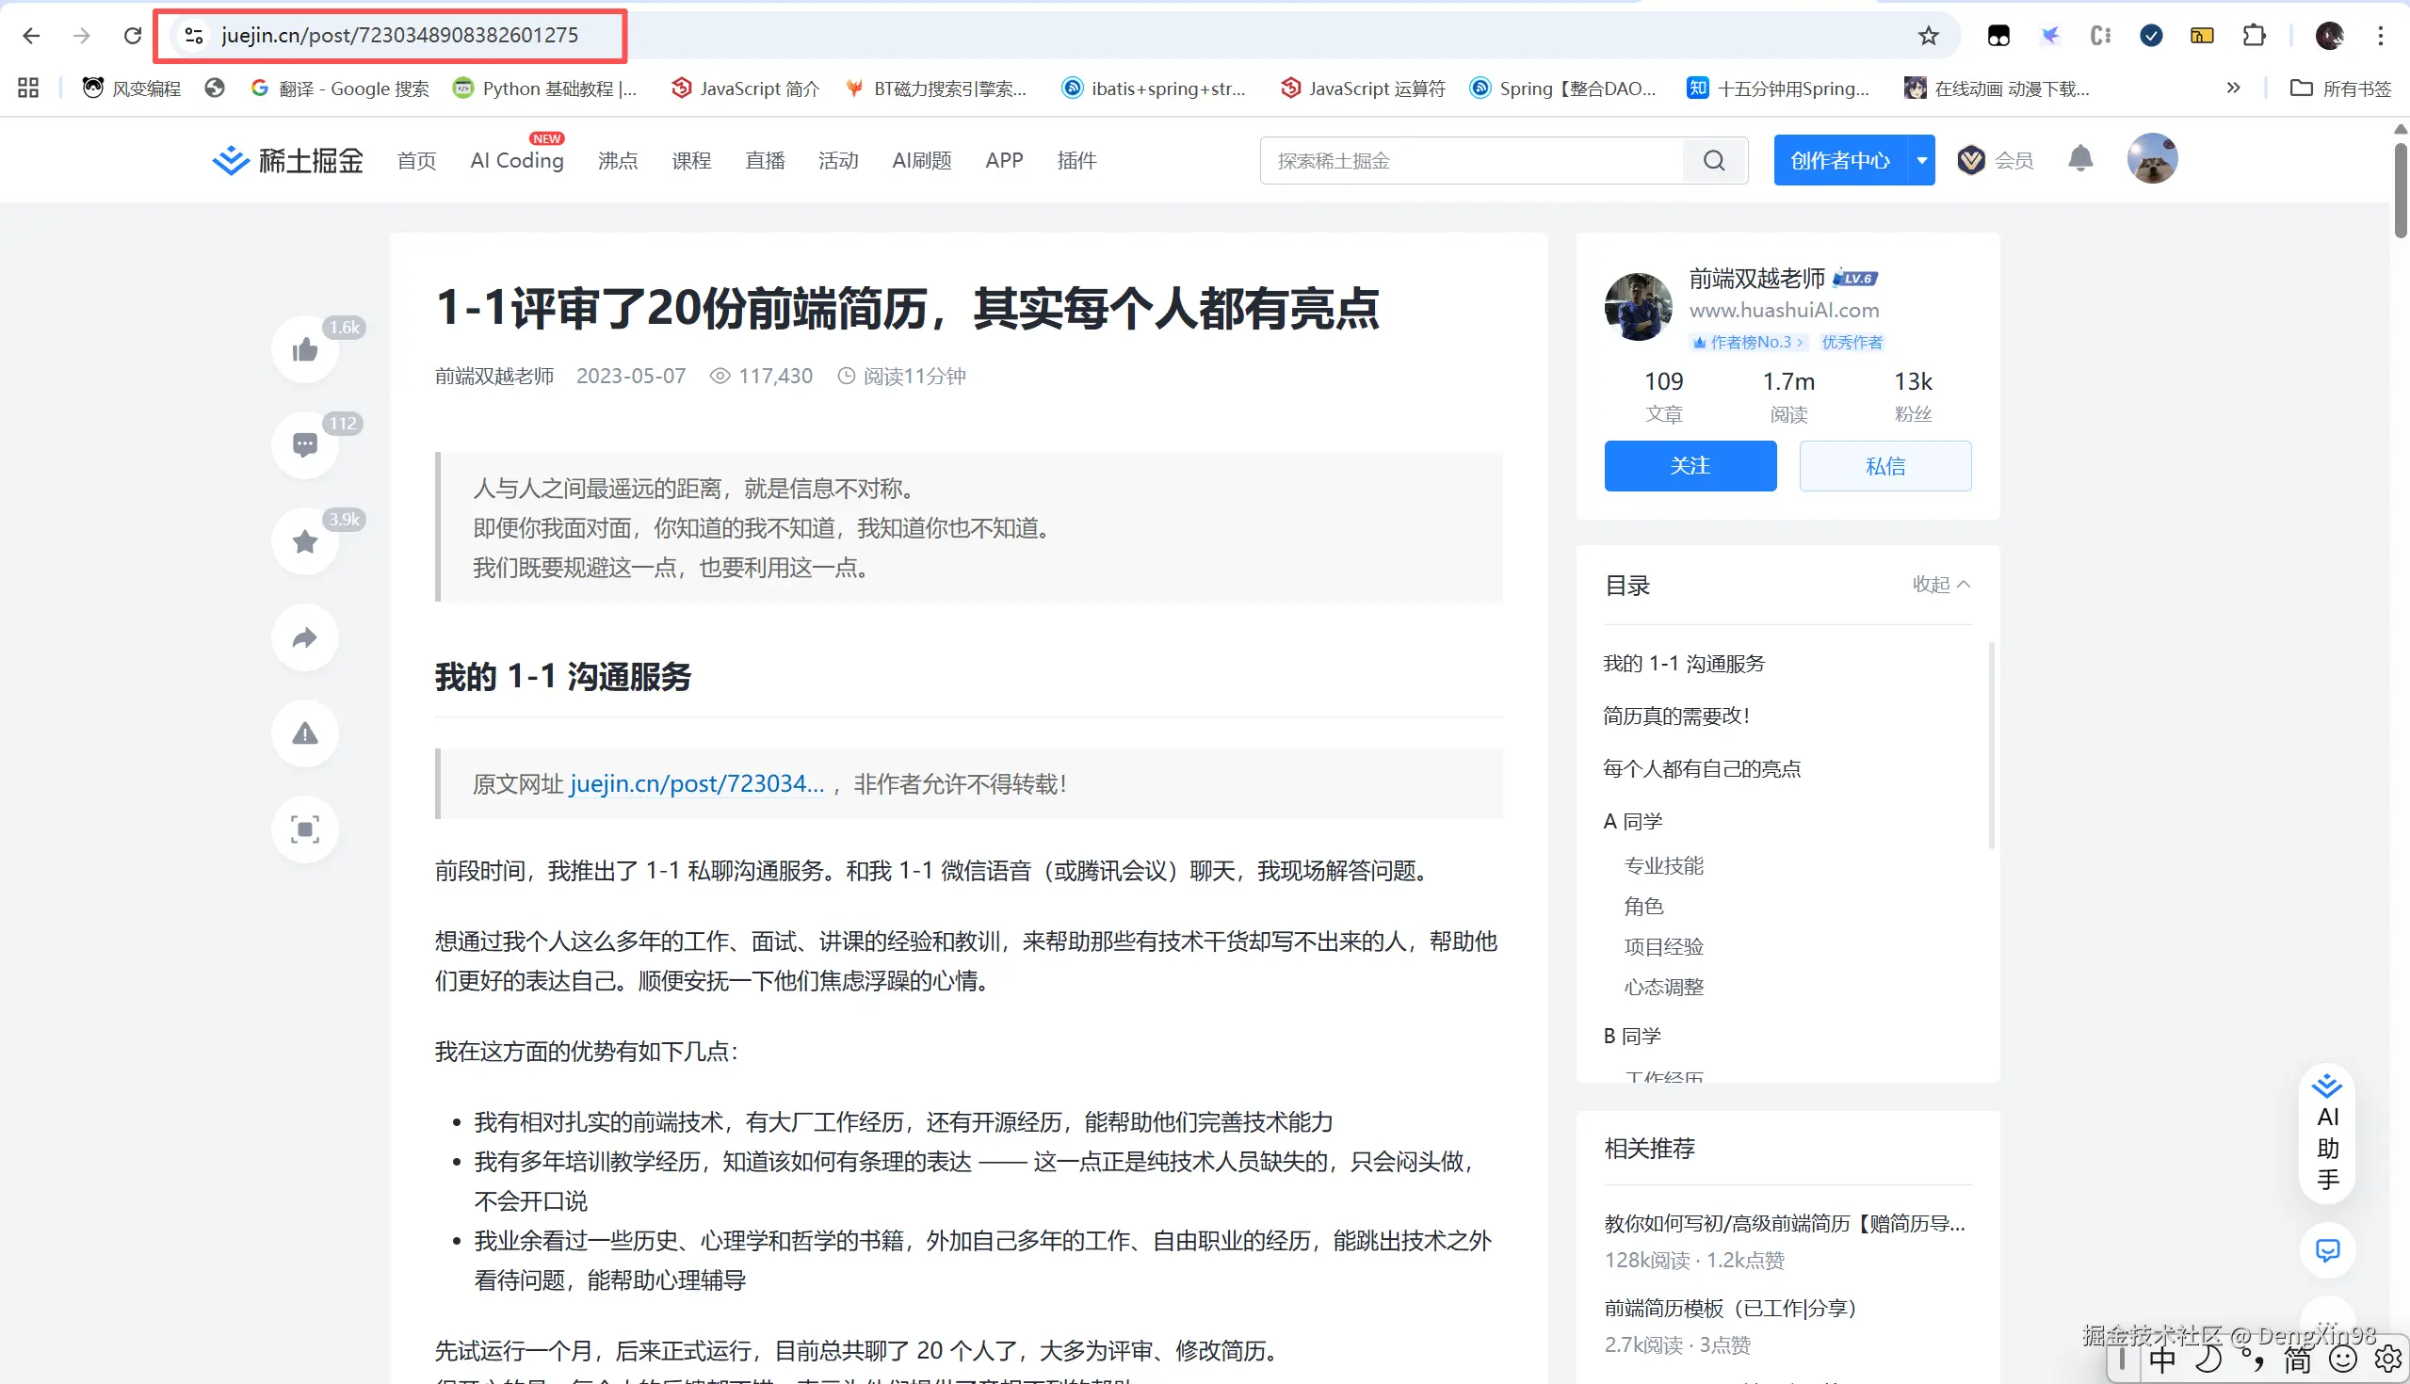Click the search magnifier icon
2410x1384 pixels.
1714,160
